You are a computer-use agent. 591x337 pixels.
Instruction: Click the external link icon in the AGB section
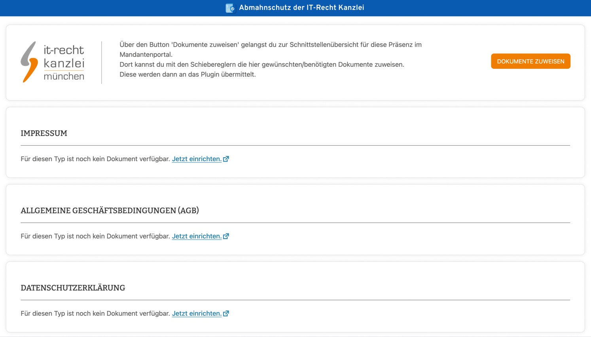coord(226,236)
